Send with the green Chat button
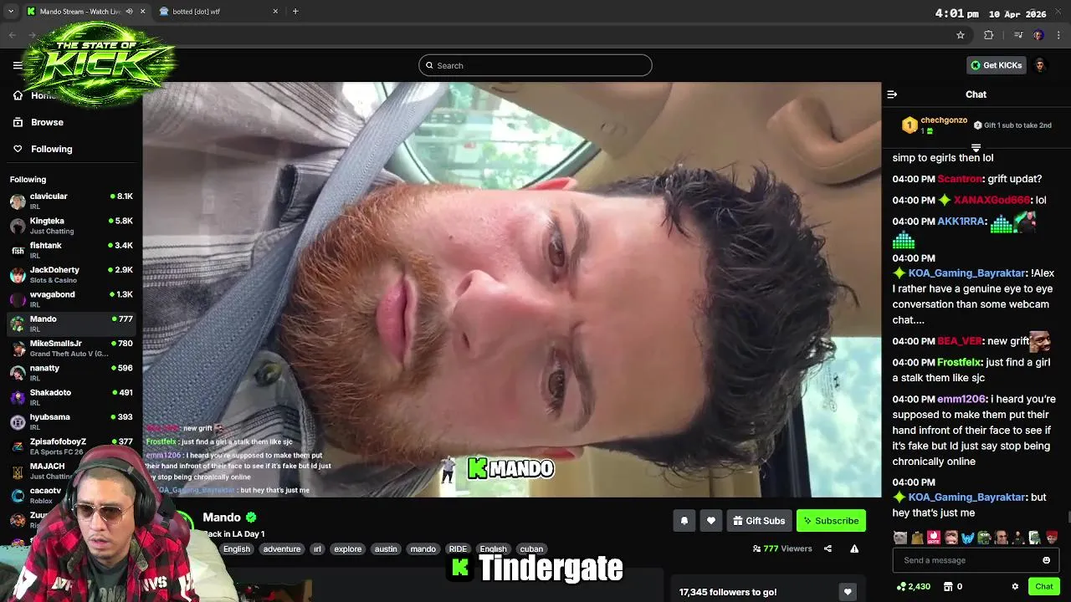This screenshot has width=1071, height=602. (1043, 586)
